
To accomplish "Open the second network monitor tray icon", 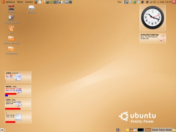I will [x=147, y=2].
